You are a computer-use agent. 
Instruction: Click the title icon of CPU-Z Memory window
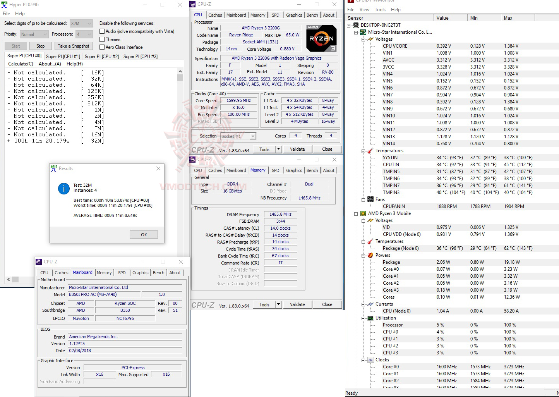tap(193, 160)
